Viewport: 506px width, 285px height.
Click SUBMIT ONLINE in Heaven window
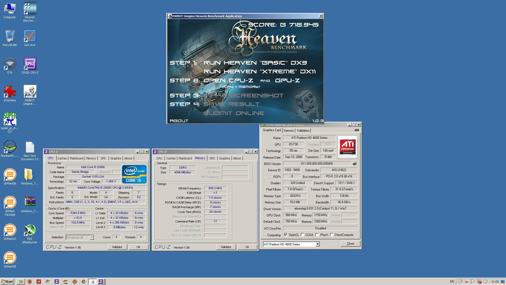pos(234,113)
